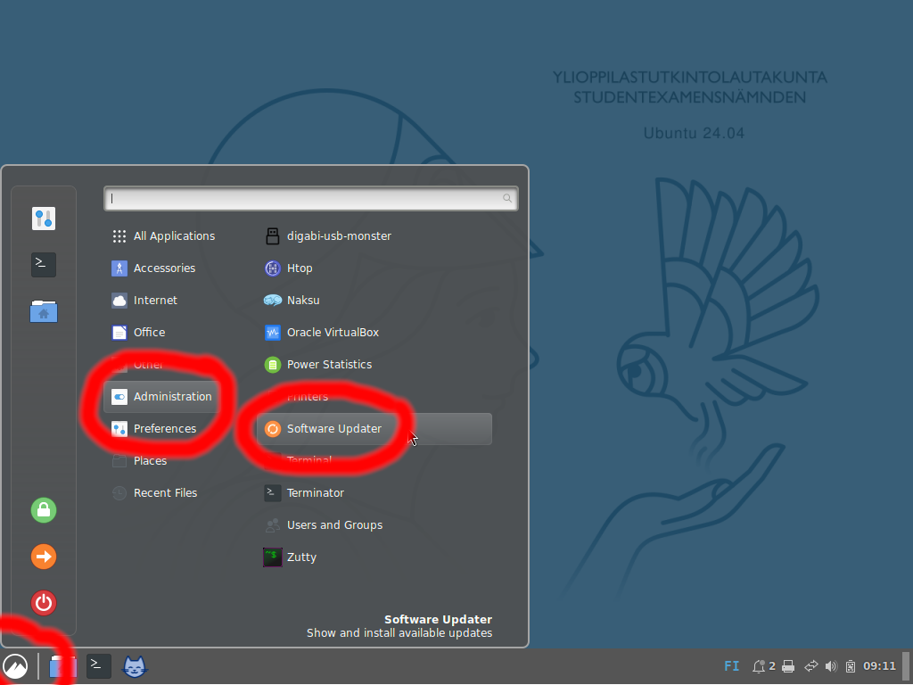Switch keyboard layout via FI indicator
This screenshot has height=685, width=913.
tap(731, 666)
